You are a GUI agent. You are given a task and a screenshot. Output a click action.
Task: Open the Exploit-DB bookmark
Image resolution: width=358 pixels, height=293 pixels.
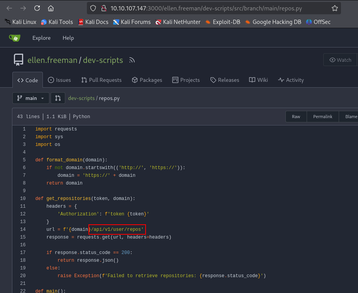coord(222,22)
